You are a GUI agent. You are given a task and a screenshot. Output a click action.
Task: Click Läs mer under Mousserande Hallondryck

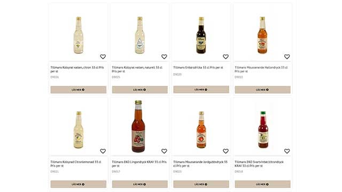pos(262,90)
